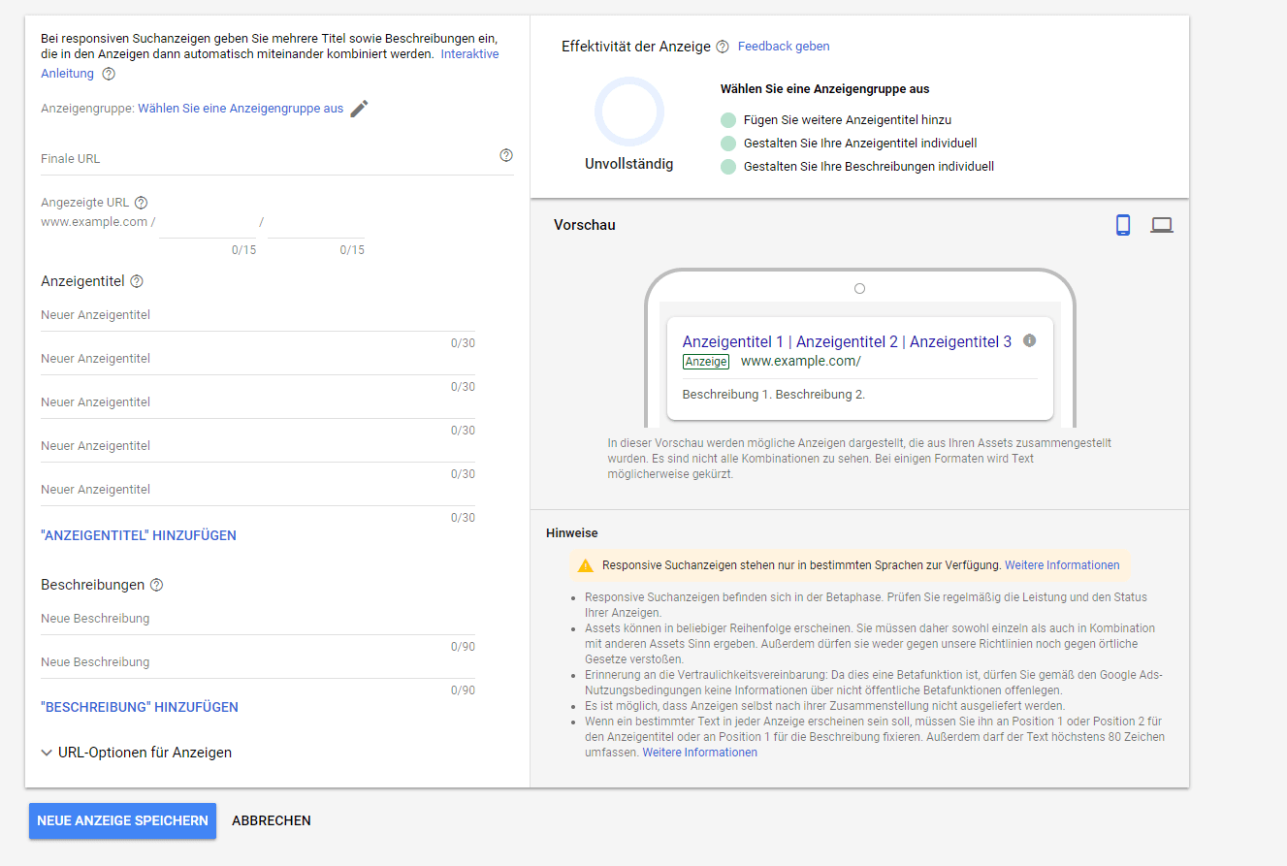Click help icon next to Angezeigte URL
1287x866 pixels.
point(142,203)
